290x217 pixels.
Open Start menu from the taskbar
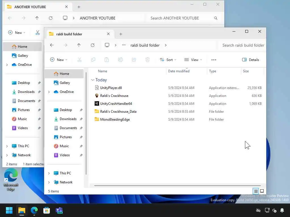[x=9, y=210]
